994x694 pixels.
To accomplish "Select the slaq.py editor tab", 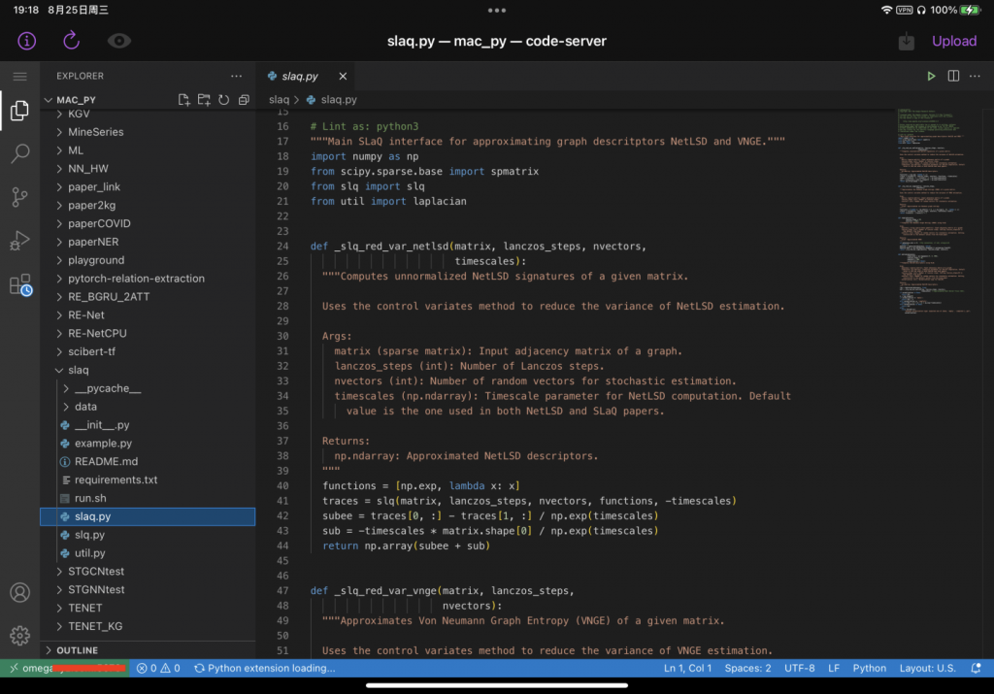I will 299,76.
